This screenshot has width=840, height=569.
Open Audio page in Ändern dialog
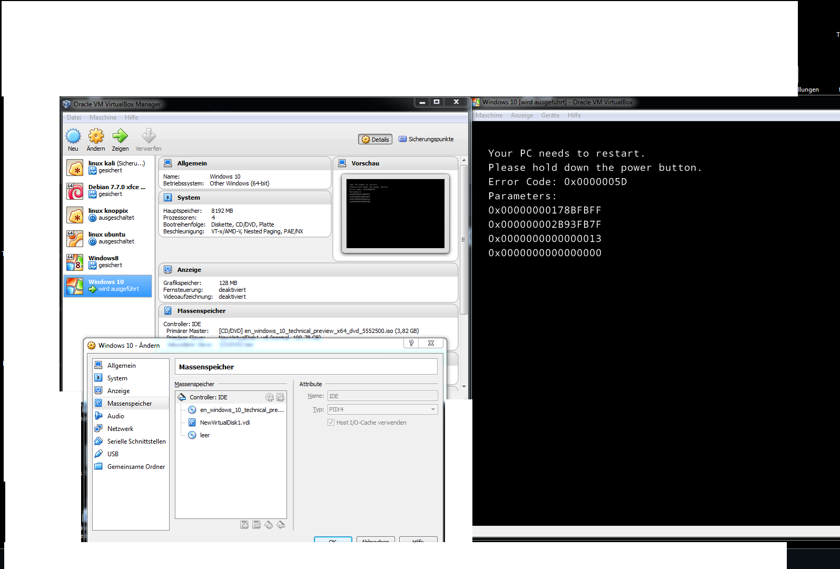[x=131, y=416]
